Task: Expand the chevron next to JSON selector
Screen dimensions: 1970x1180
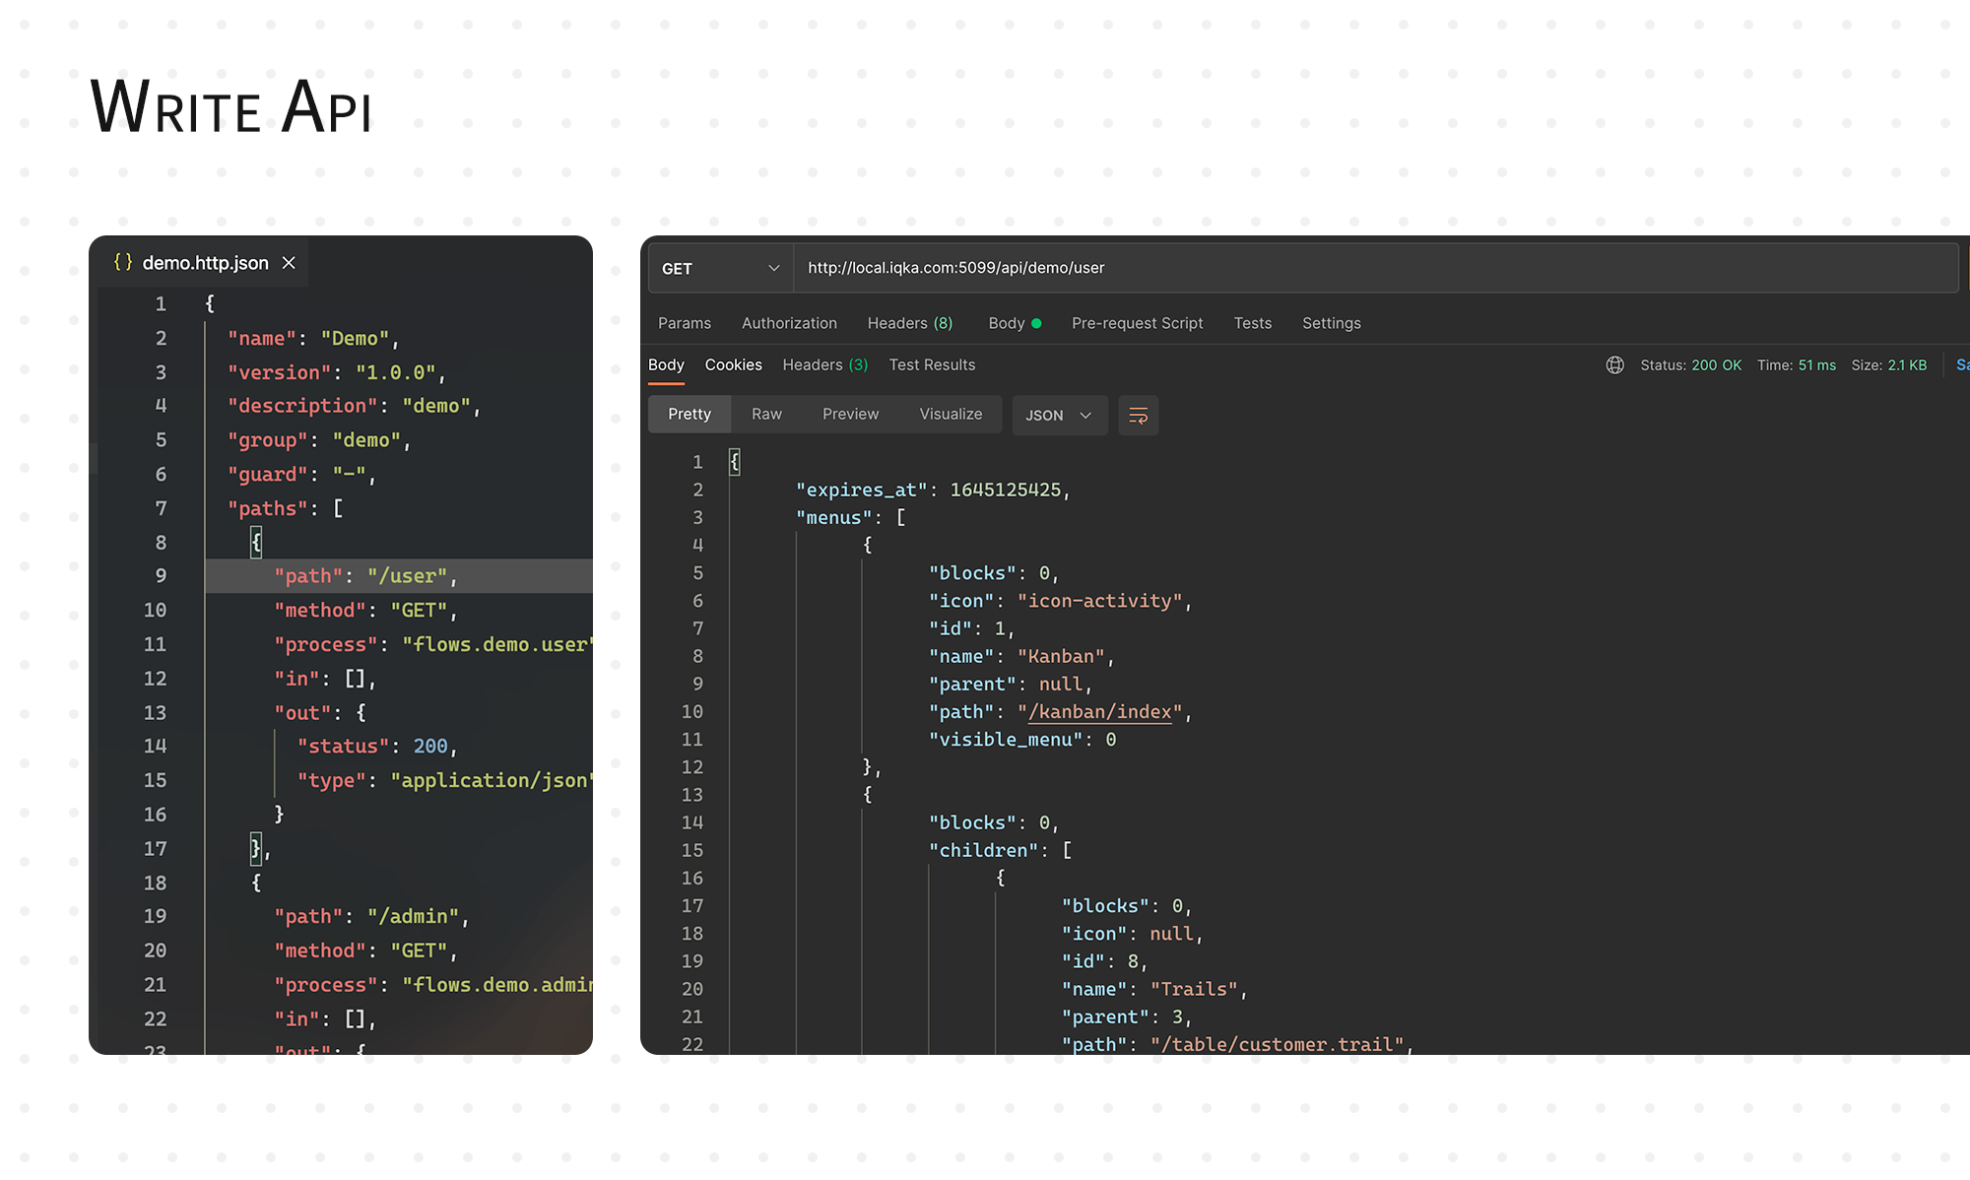Action: [1085, 415]
